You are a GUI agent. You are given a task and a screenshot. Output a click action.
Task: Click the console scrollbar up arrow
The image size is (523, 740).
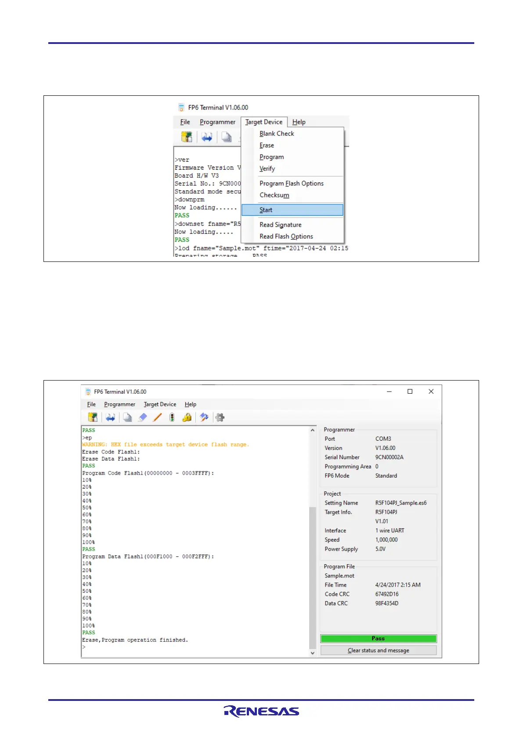[x=313, y=430]
